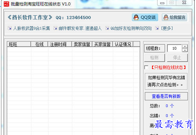
Task: Click 查看是否有新版 update check button
Action: click(166, 96)
